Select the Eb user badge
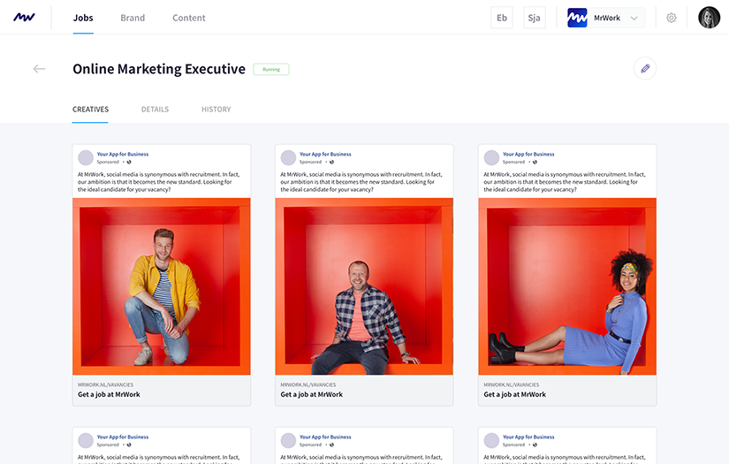 click(502, 18)
